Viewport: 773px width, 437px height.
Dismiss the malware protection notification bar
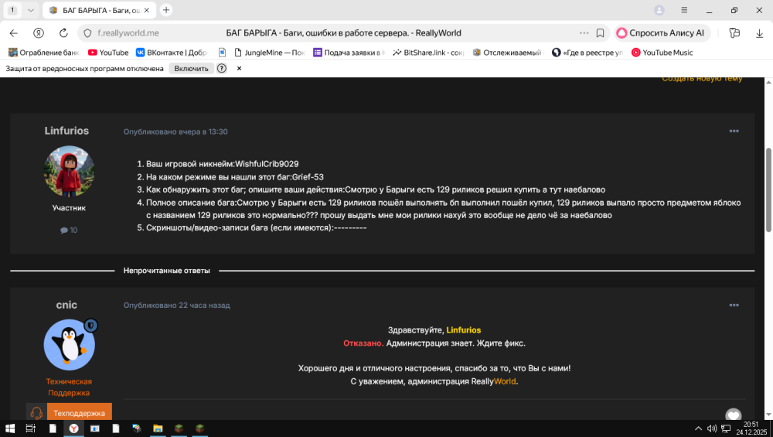point(239,69)
